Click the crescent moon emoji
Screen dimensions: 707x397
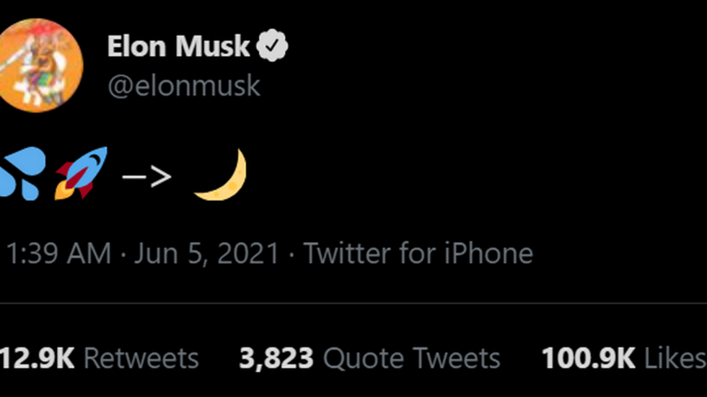click(223, 175)
